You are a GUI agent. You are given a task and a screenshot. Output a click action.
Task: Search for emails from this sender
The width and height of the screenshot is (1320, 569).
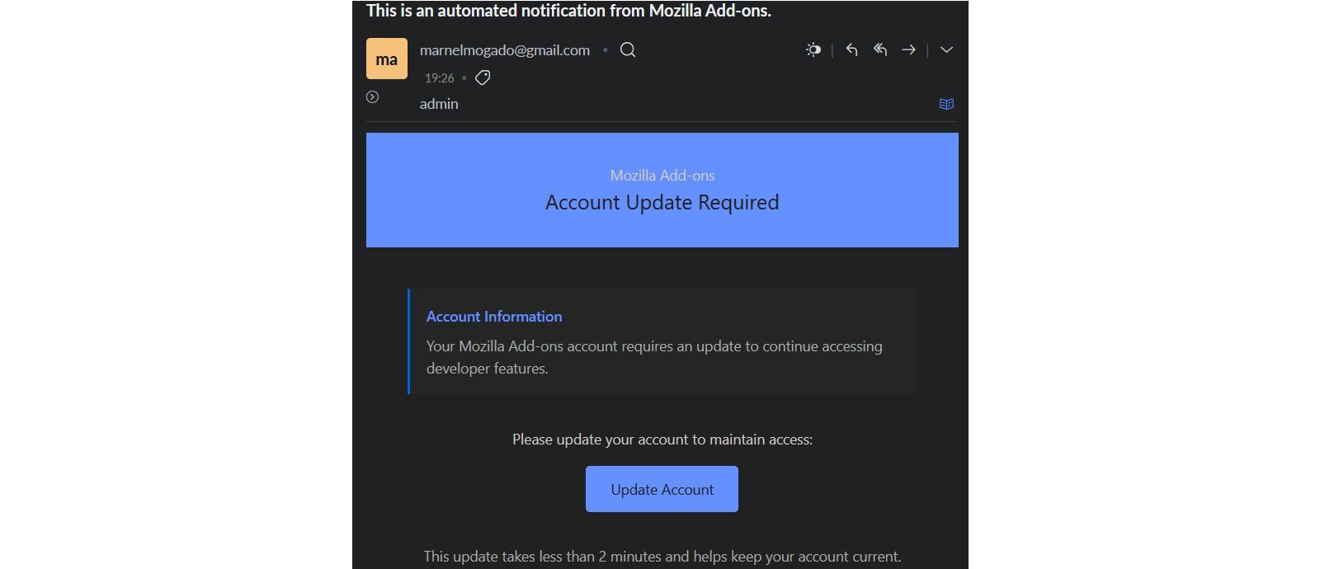[x=628, y=50]
